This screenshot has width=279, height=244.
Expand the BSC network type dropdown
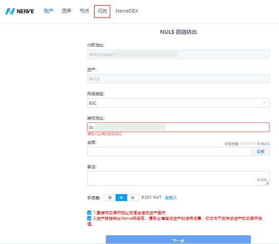[179, 103]
